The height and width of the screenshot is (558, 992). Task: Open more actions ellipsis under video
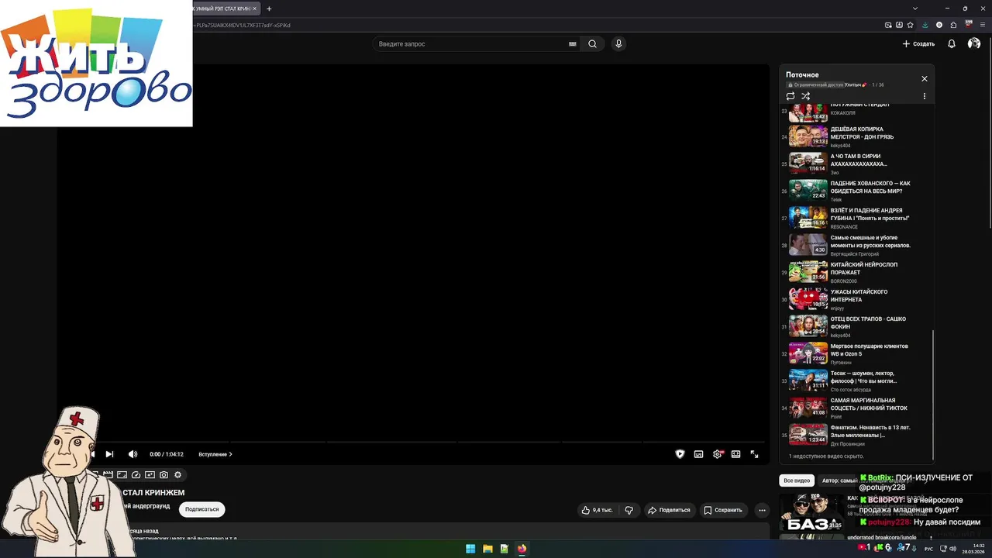click(762, 510)
